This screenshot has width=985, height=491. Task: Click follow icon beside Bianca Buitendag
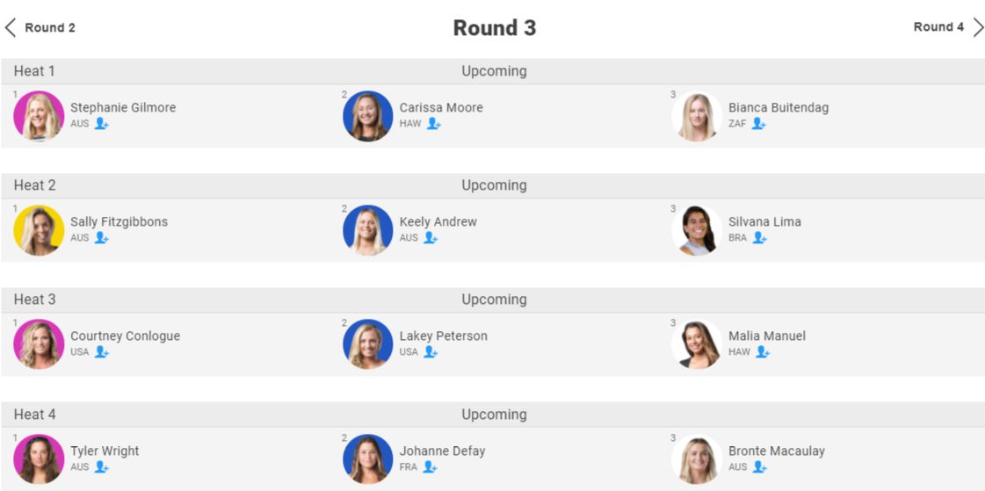pos(758,124)
